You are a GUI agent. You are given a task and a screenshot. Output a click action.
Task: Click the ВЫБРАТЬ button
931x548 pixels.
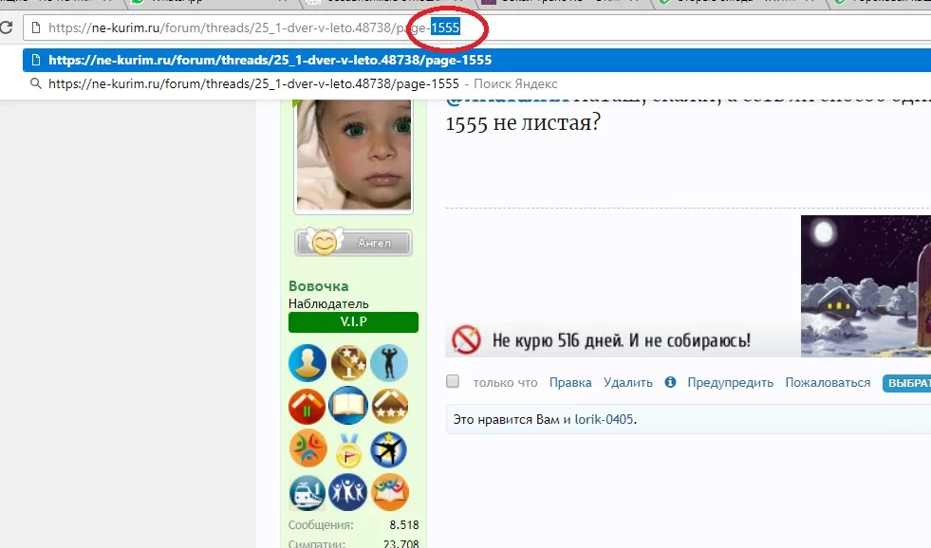pos(907,382)
